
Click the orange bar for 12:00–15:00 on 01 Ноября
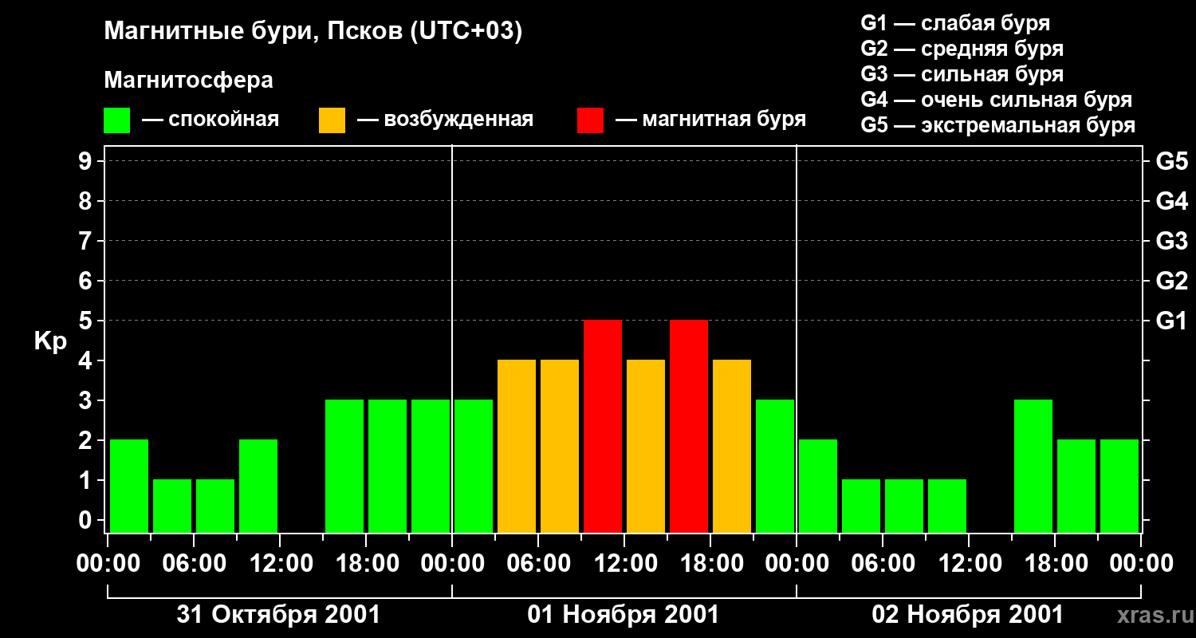(x=646, y=446)
